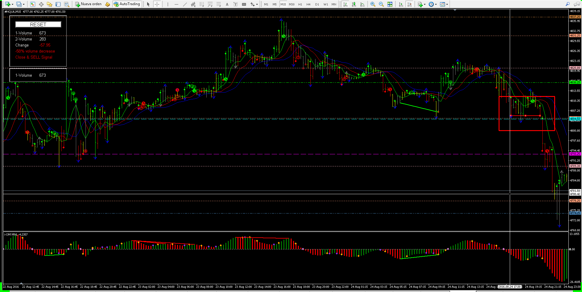Viewport: 582px width, 292px height.
Task: Open the Market Watch window icon
Action: 32,4
